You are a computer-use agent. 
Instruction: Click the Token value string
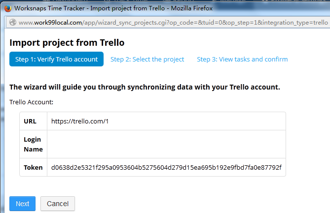pyautogui.click(x=166, y=167)
